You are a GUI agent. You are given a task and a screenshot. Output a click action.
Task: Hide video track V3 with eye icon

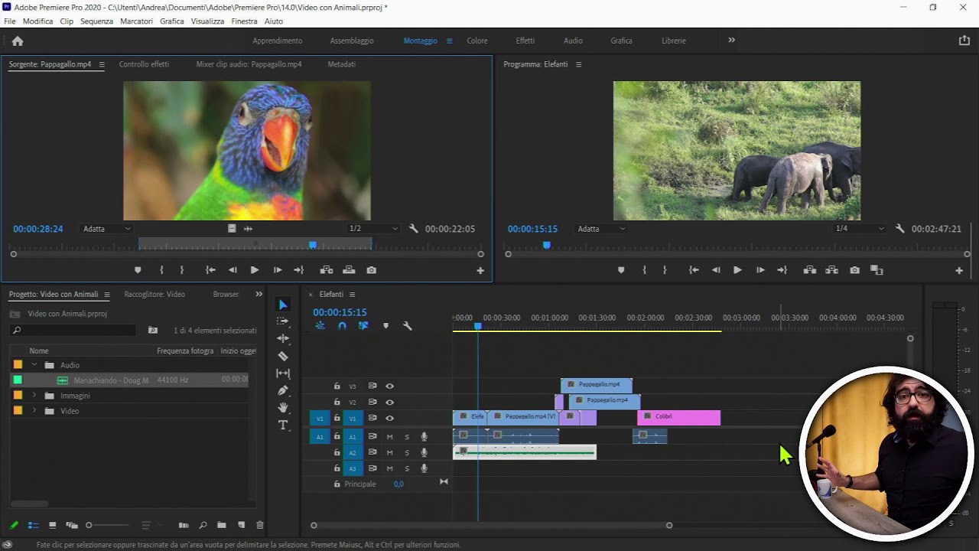[x=389, y=386]
